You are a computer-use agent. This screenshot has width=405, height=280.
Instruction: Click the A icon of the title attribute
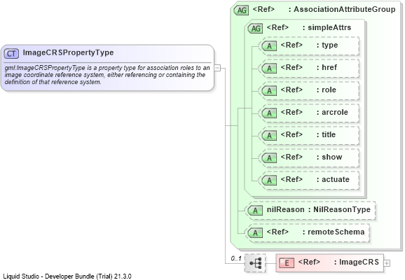pyautogui.click(x=269, y=136)
